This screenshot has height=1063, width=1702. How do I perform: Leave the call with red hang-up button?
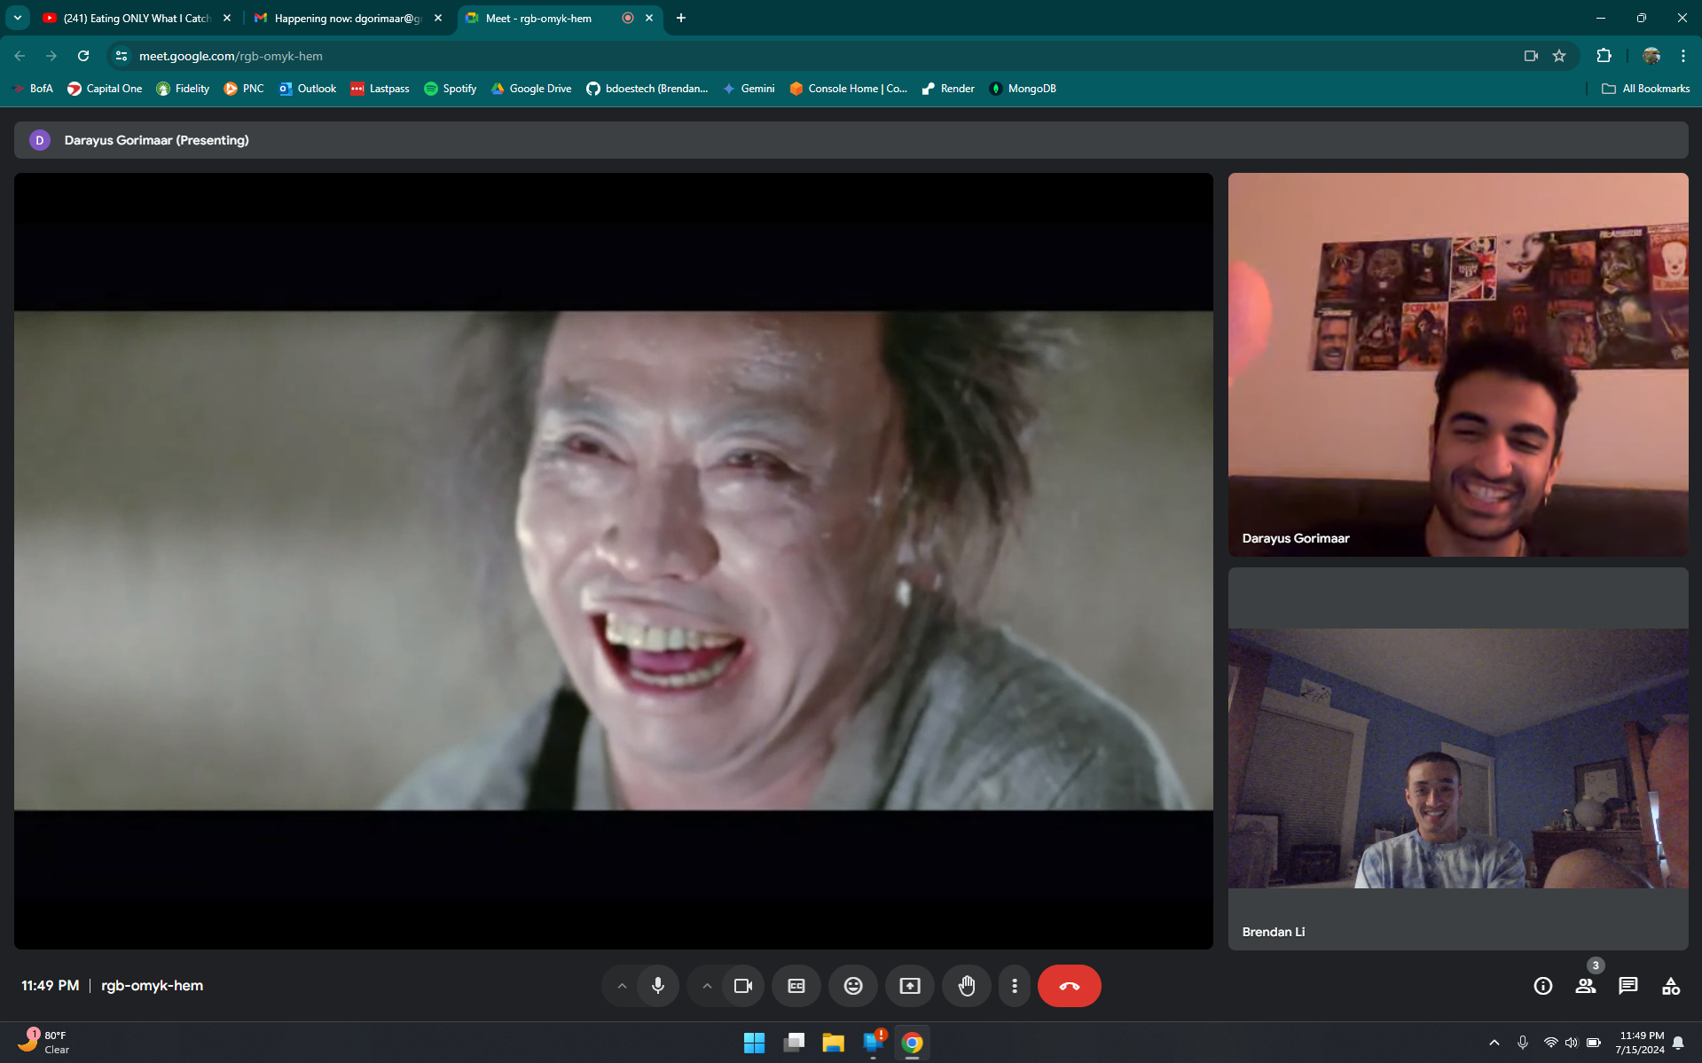coord(1069,986)
